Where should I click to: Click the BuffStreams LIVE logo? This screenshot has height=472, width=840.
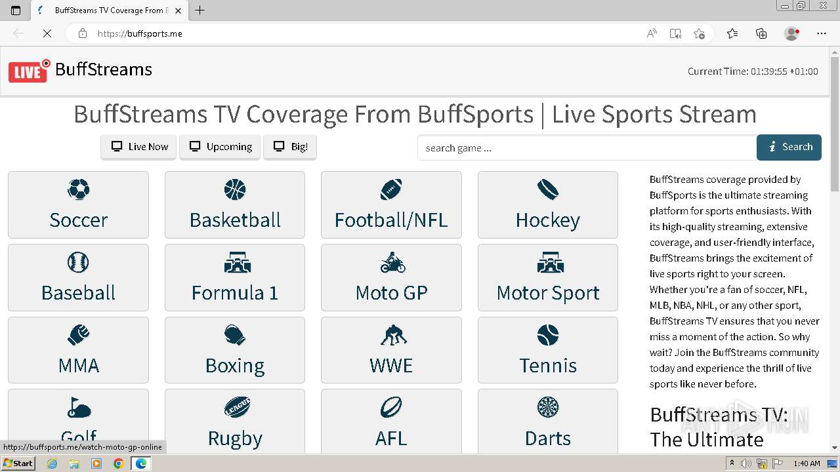(30, 71)
